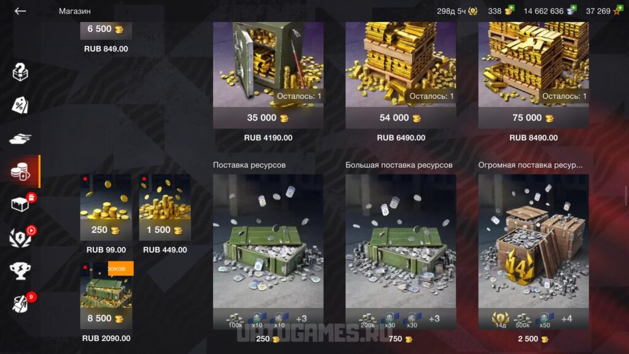Select the gold and resources sidebar tab
629x354 pixels.
click(20, 172)
